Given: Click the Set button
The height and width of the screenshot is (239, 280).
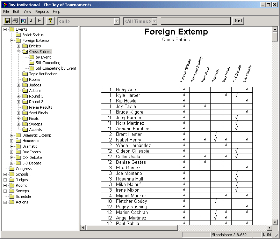Looking at the screenshot, I should (x=238, y=21).
